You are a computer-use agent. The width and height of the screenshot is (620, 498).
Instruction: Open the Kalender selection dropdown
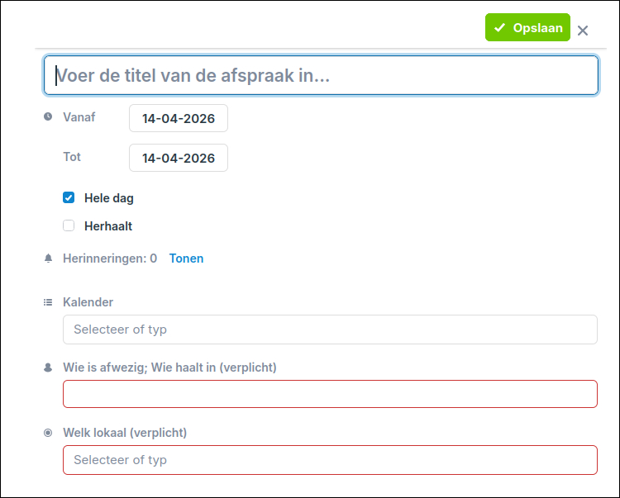(330, 330)
